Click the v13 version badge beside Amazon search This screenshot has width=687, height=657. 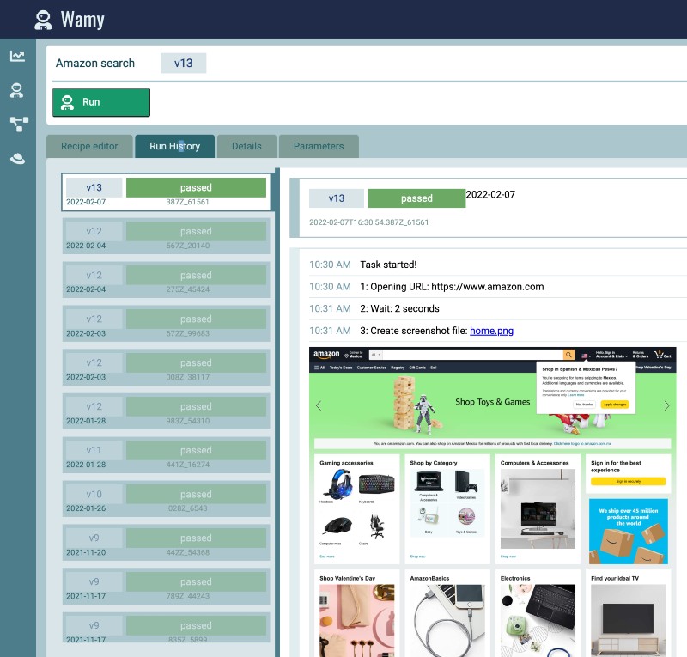tap(183, 63)
